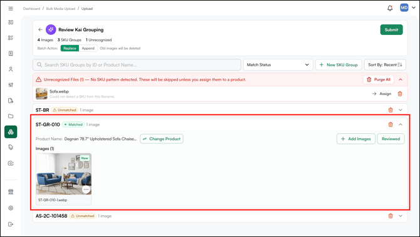
Task: Select the Append batch action
Action: (x=88, y=48)
